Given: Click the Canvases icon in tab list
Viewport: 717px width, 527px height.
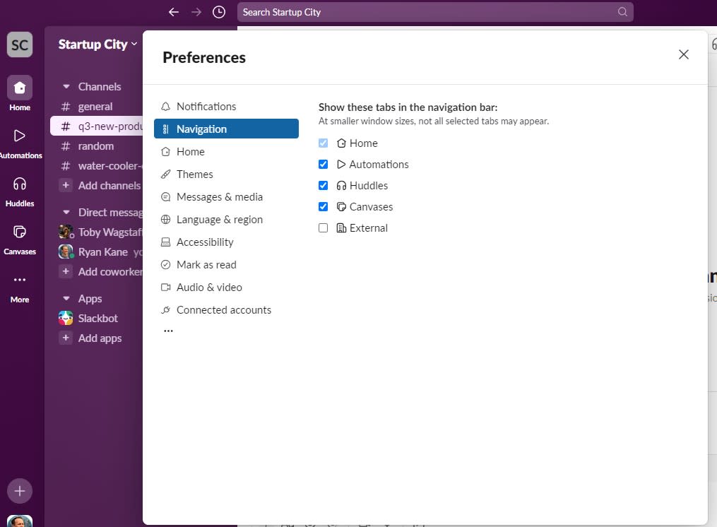Looking at the screenshot, I should [341, 207].
